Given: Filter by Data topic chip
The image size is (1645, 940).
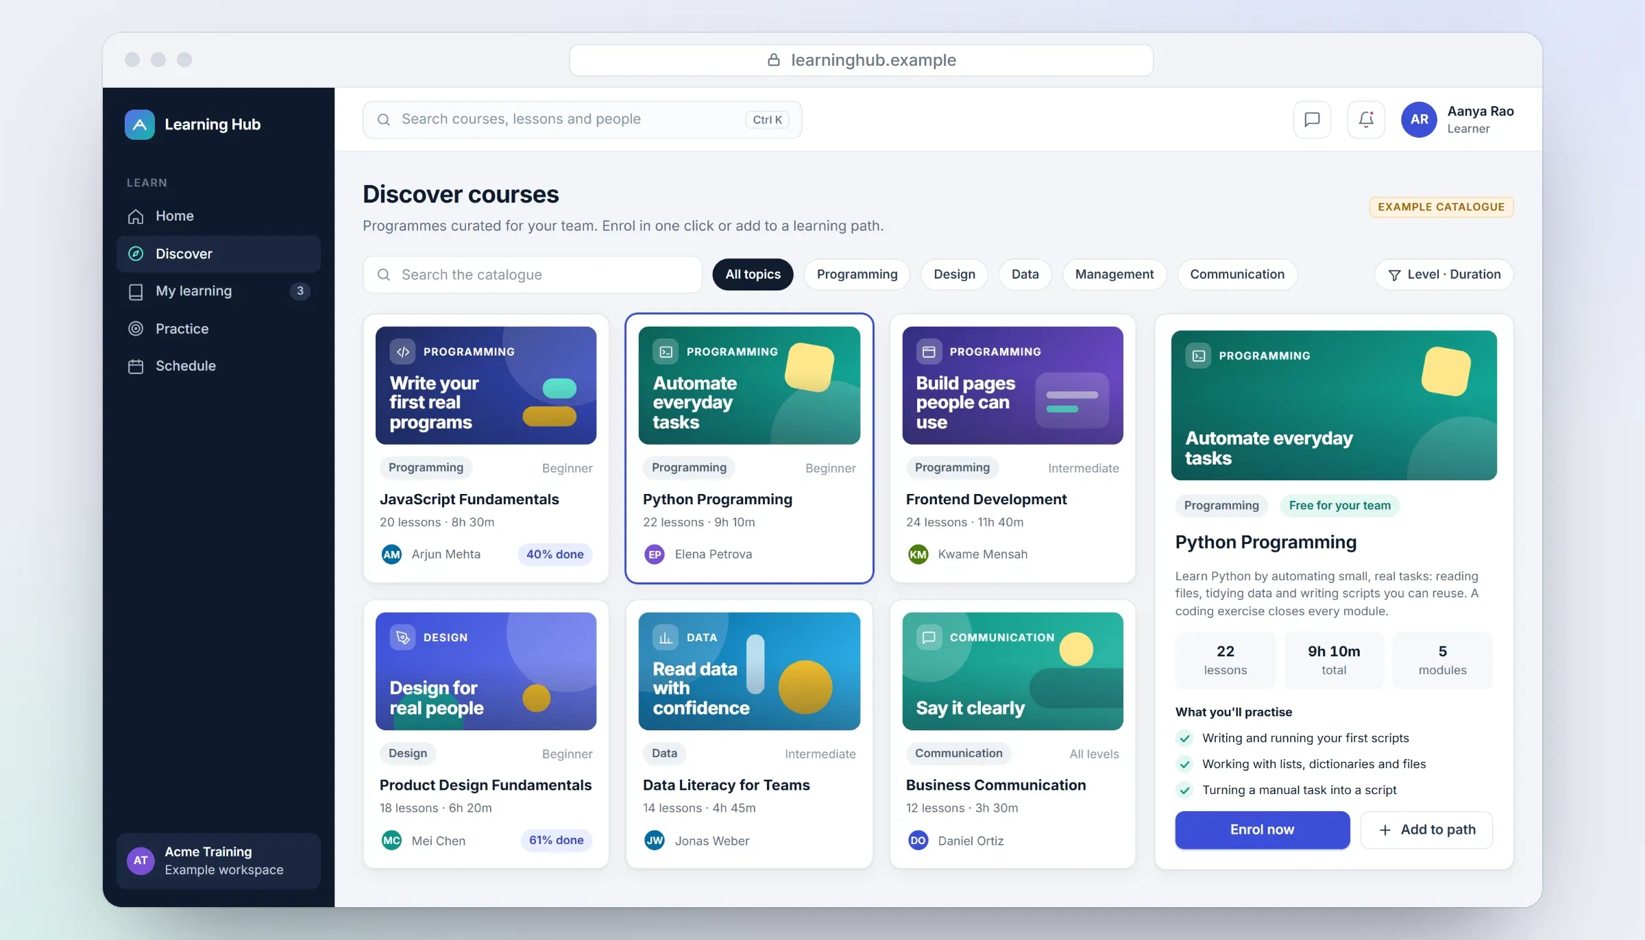Looking at the screenshot, I should 1025,275.
